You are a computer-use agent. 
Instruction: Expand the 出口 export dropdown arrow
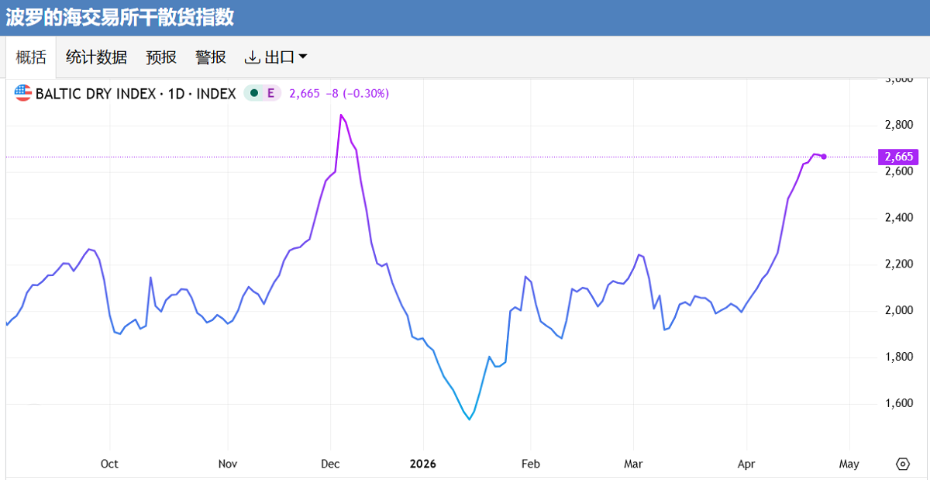pyautogui.click(x=302, y=57)
